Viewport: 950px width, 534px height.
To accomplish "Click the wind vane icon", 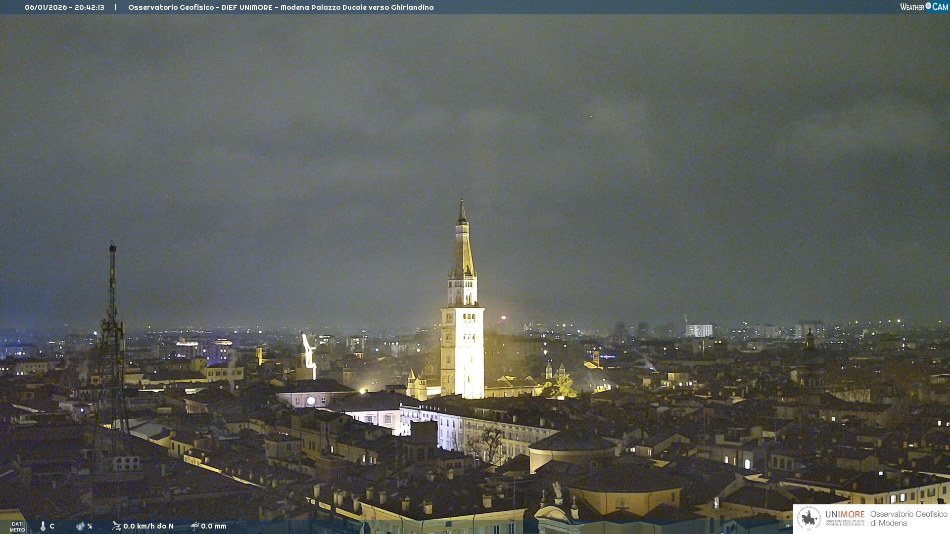I will pos(116,526).
